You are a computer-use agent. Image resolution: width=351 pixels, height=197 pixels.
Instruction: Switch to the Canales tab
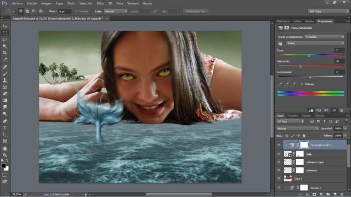point(306,115)
